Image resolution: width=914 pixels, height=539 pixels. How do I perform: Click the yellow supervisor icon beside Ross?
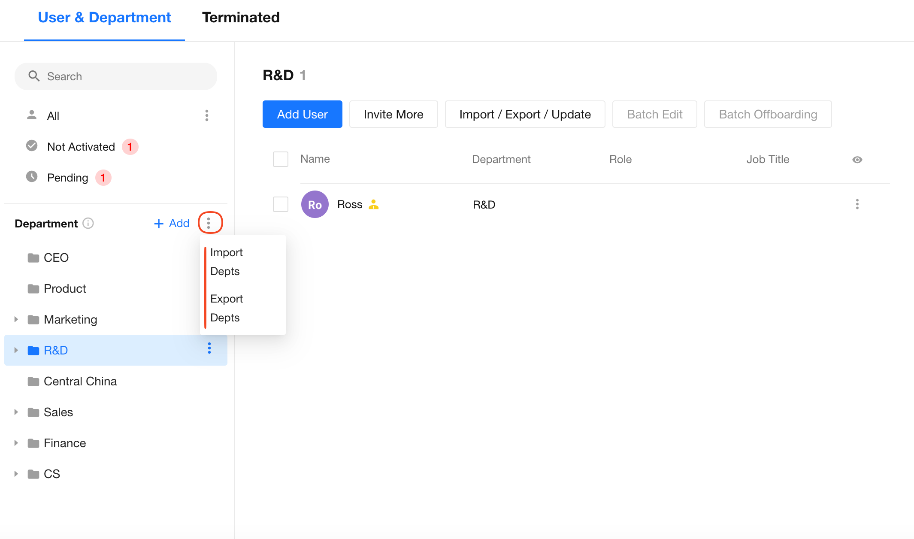coord(374,205)
